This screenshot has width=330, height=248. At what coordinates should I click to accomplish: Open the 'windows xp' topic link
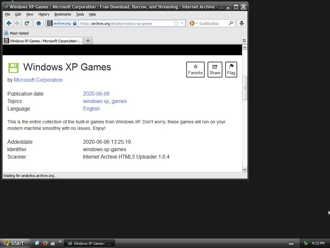coord(96,101)
